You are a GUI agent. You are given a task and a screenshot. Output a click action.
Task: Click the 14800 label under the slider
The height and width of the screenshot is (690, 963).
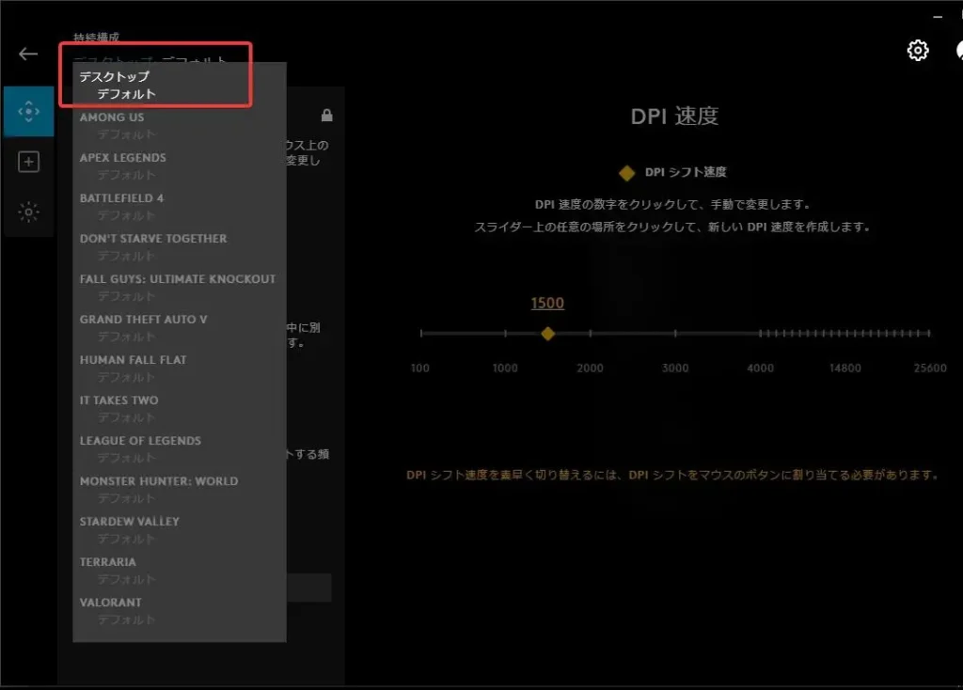tap(845, 369)
